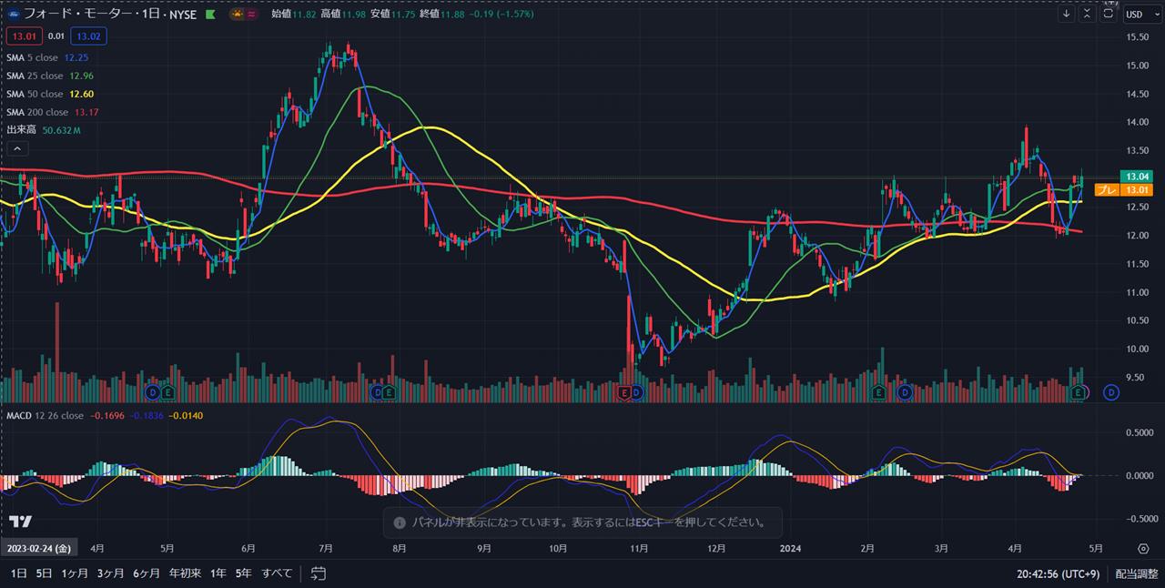Set range to 6ヶ月

tap(146, 573)
